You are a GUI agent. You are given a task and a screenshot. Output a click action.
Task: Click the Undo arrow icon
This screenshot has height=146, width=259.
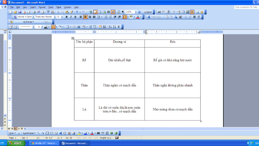[x=77, y=12]
